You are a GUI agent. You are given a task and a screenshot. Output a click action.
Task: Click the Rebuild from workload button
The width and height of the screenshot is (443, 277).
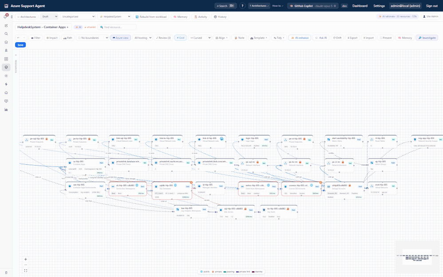pos(151,17)
